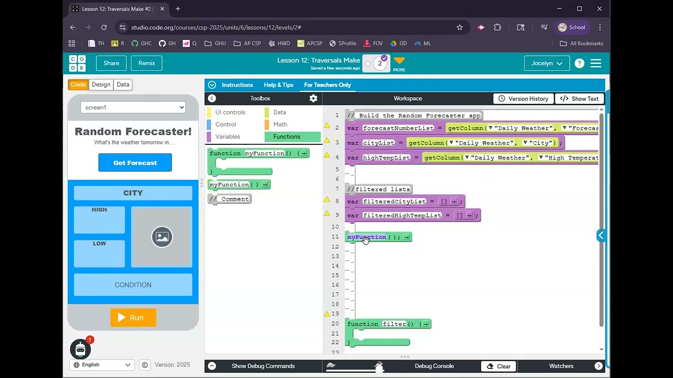Open the Help & Tips tab
673x378 pixels.
pyautogui.click(x=279, y=85)
